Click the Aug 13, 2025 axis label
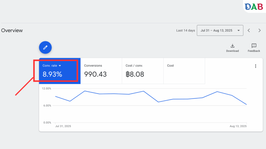Image resolution: width=266 pixels, height=149 pixels. [238, 126]
